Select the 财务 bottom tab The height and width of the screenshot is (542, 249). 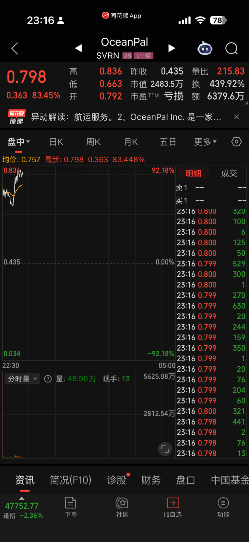[x=151, y=480]
